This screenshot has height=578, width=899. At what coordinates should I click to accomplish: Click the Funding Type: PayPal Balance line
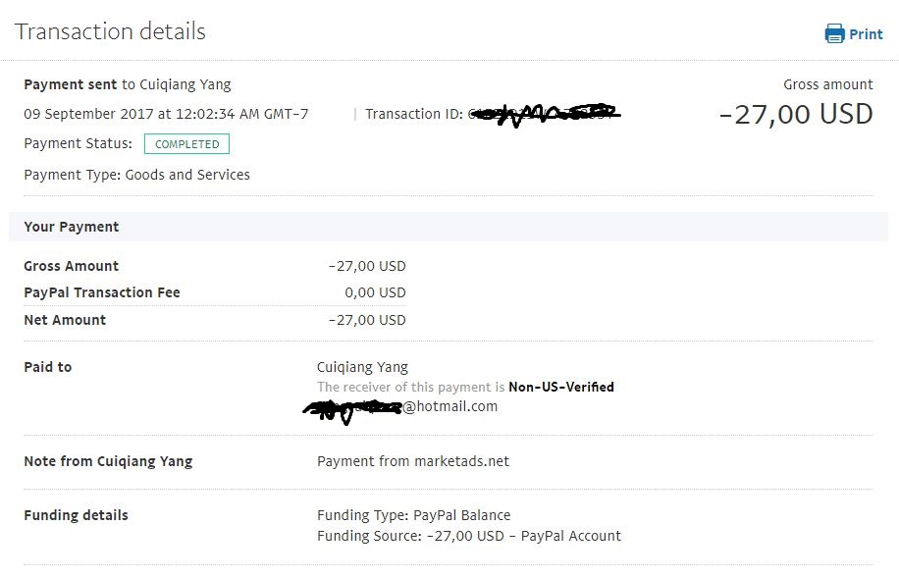[413, 515]
